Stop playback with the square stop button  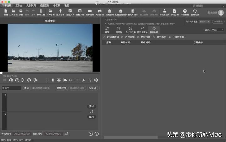pyautogui.click(x=4, y=80)
